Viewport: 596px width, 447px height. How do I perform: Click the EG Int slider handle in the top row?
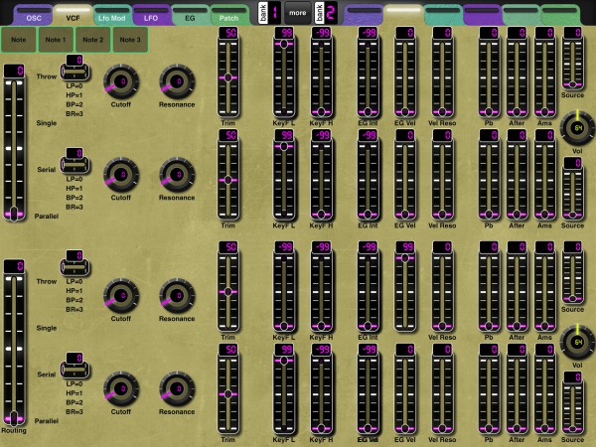[x=368, y=111]
